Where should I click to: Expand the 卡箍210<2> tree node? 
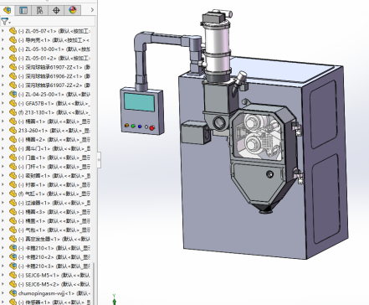click(x=3, y=257)
